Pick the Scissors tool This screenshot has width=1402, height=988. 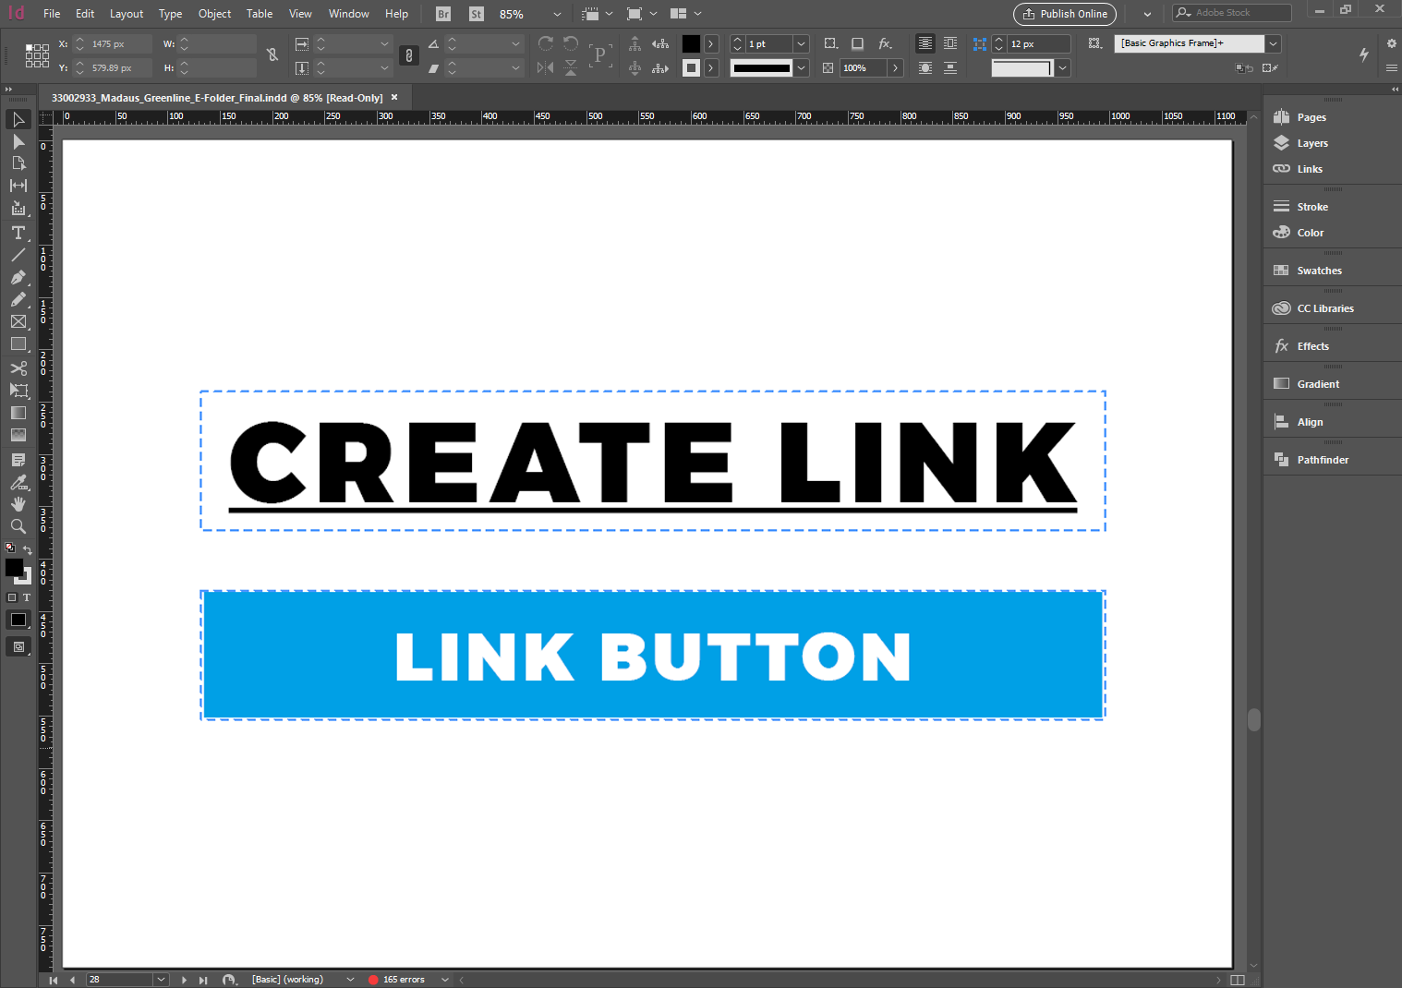18,367
